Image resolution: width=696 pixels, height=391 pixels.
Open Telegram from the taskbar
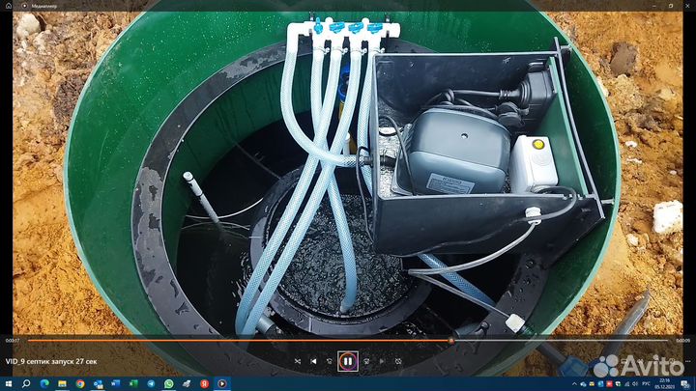[x=151, y=383]
